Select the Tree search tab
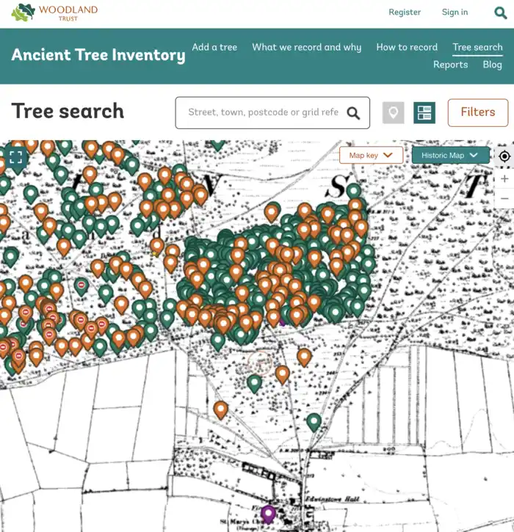Viewport: 514px width, 532px height. 477,47
